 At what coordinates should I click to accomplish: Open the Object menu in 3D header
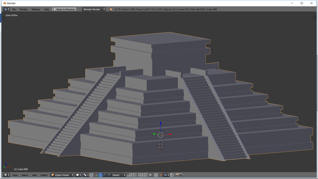pyautogui.click(x=44, y=175)
